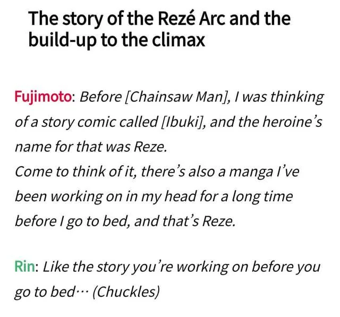Screen dimensions: 340x317
Task: Click the word 'Rezé' in the heading
Action: coord(176,18)
